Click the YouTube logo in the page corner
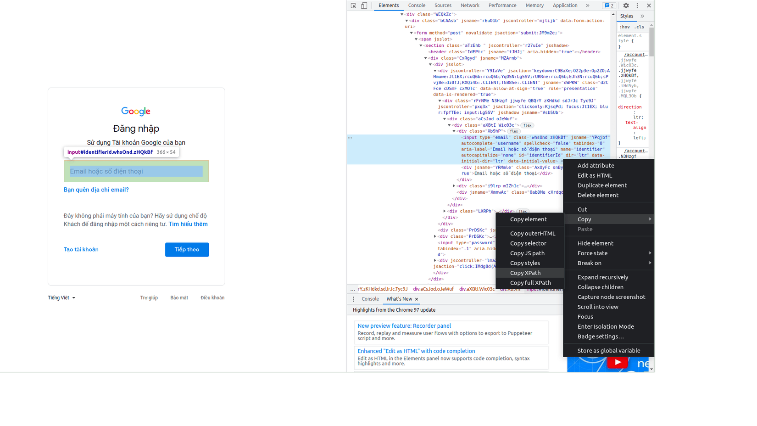 (618, 362)
